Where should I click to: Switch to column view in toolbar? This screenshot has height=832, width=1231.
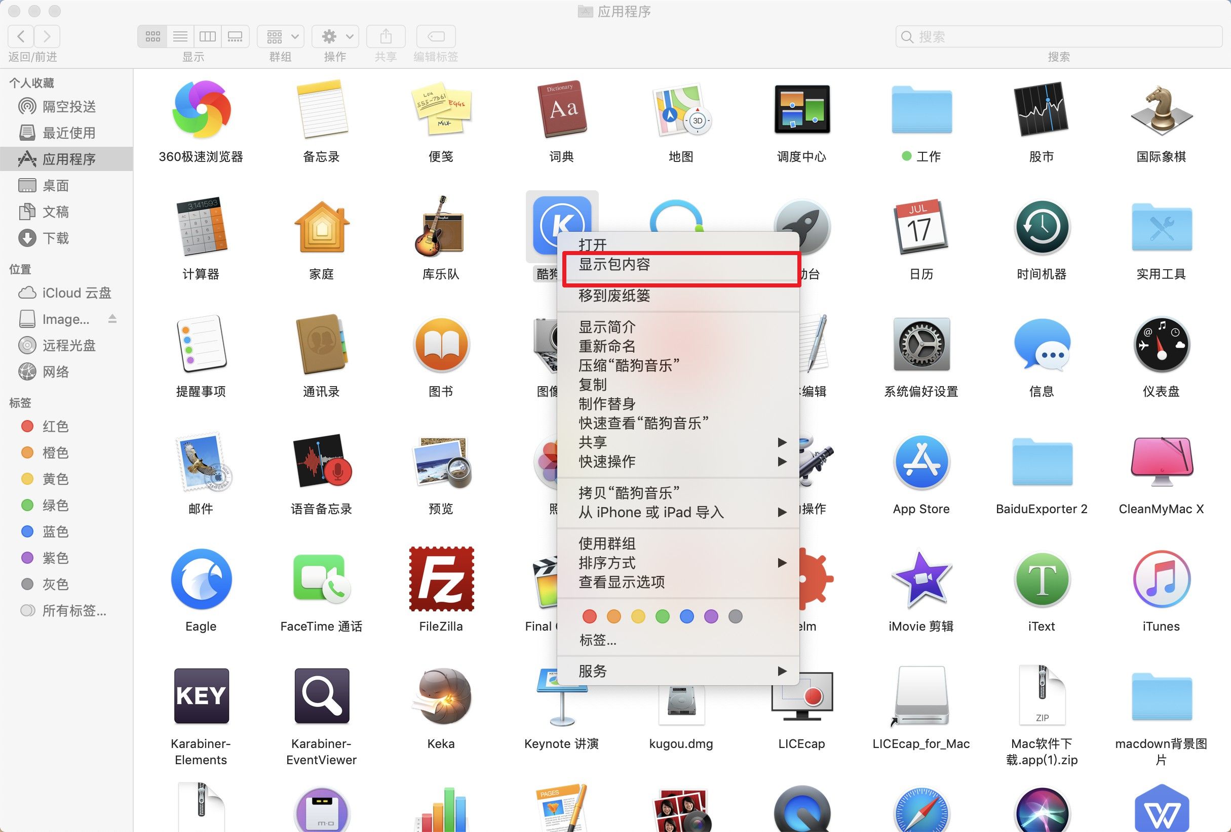208,36
